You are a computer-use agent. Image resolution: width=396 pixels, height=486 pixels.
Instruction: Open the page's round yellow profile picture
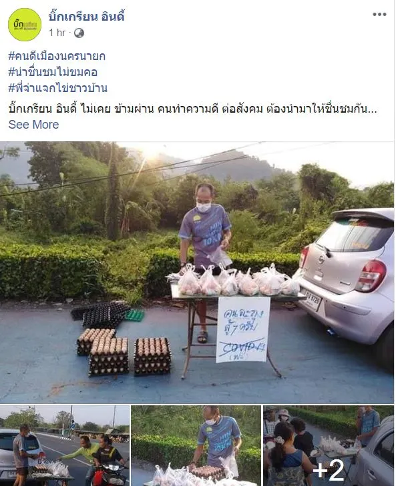coord(25,25)
